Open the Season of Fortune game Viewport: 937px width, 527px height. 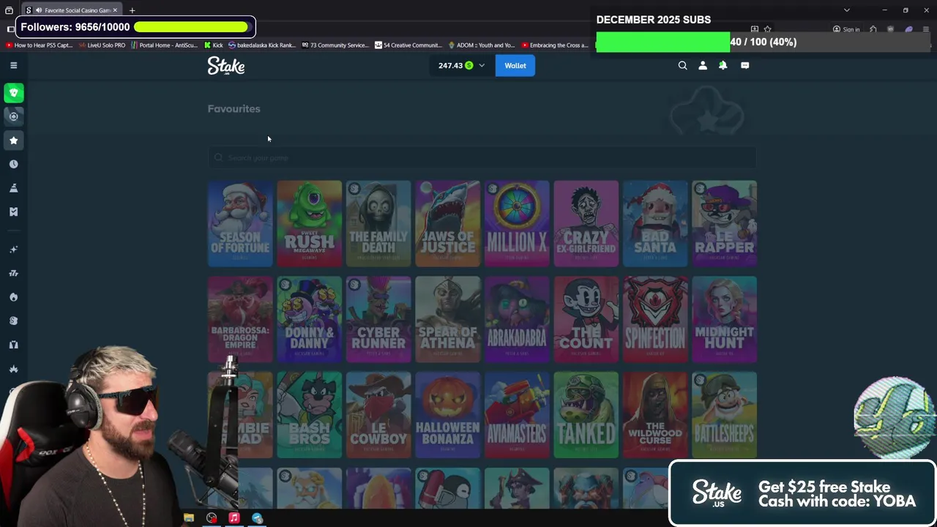(240, 223)
